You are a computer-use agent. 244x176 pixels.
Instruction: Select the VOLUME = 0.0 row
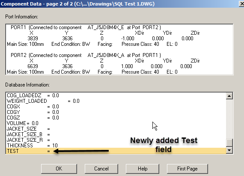point(116,123)
